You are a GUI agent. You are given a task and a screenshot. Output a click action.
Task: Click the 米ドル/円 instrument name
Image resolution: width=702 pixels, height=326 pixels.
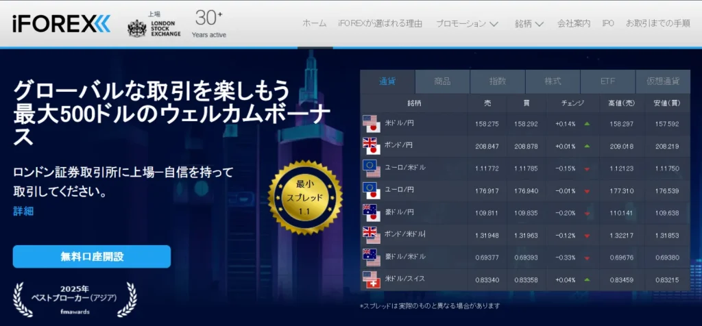400,123
